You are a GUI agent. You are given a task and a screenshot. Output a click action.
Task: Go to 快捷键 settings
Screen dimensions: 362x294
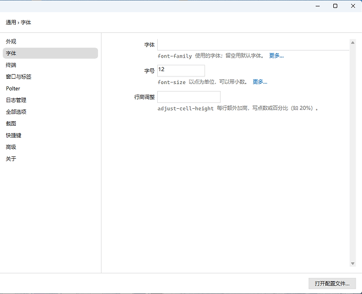(x=50, y=135)
